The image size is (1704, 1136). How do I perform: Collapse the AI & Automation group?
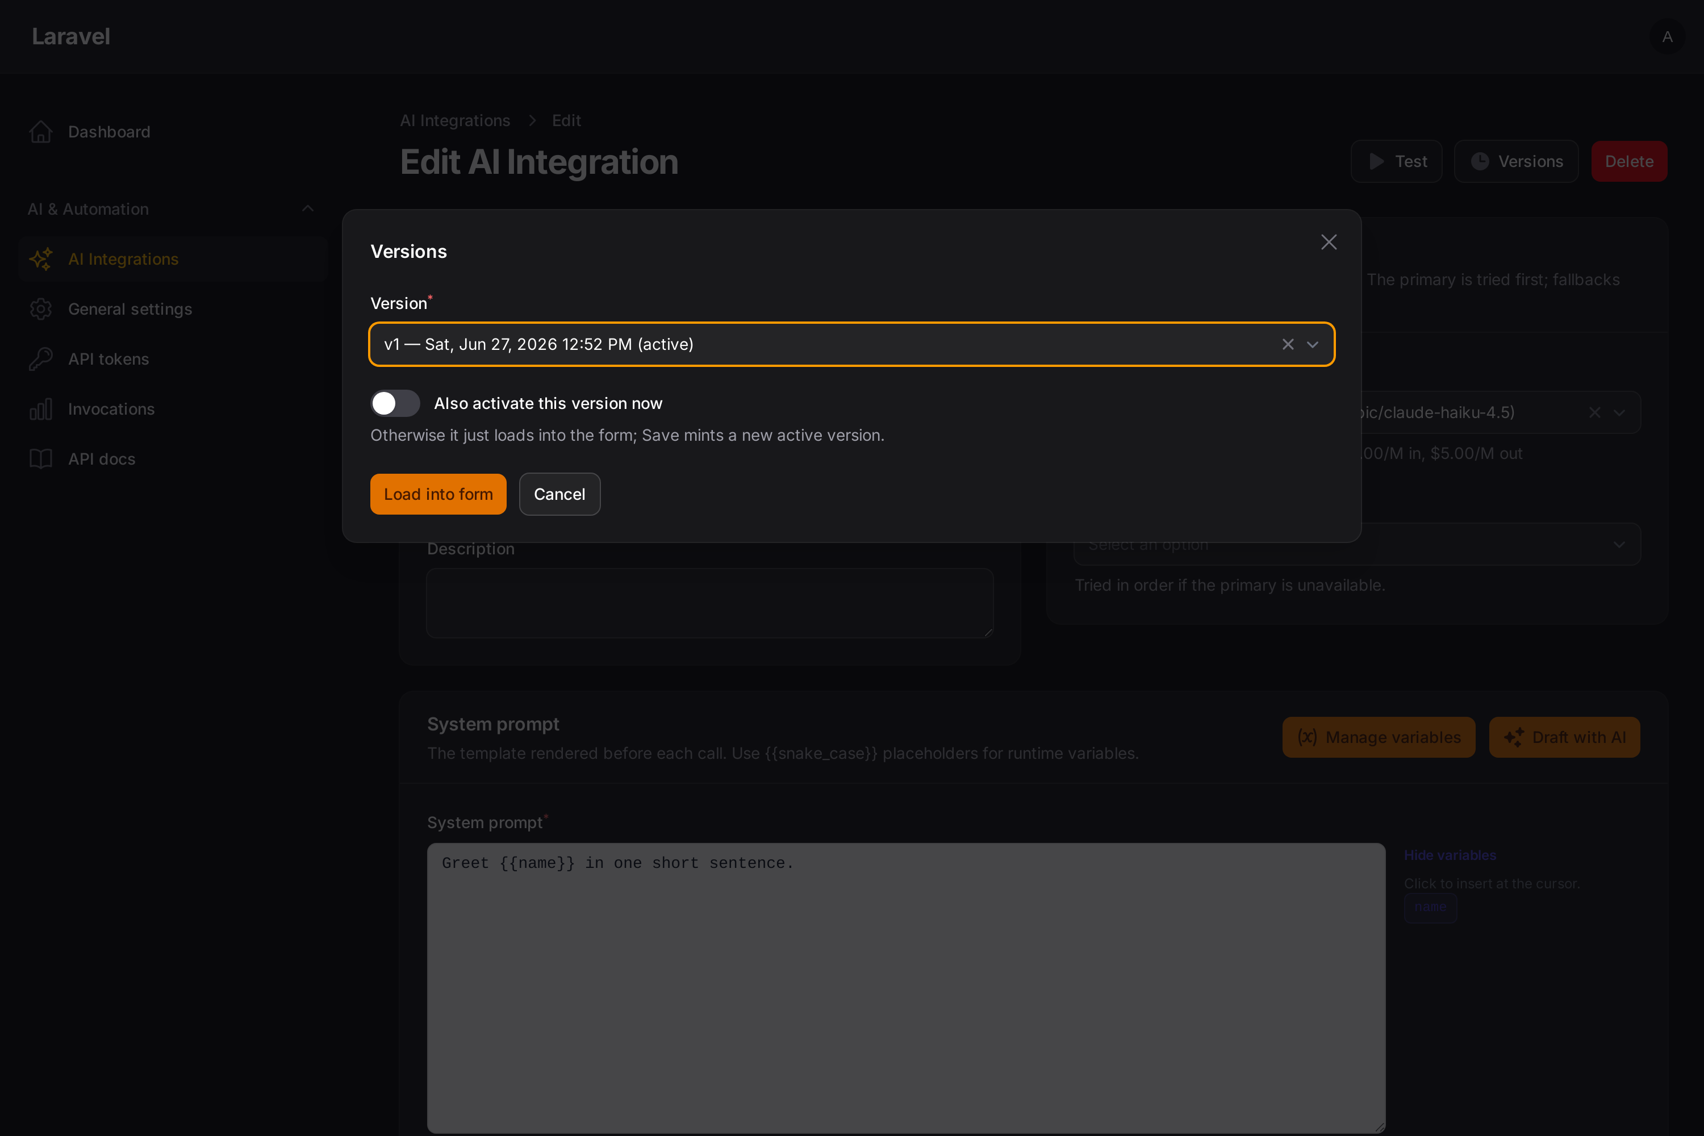pos(308,208)
